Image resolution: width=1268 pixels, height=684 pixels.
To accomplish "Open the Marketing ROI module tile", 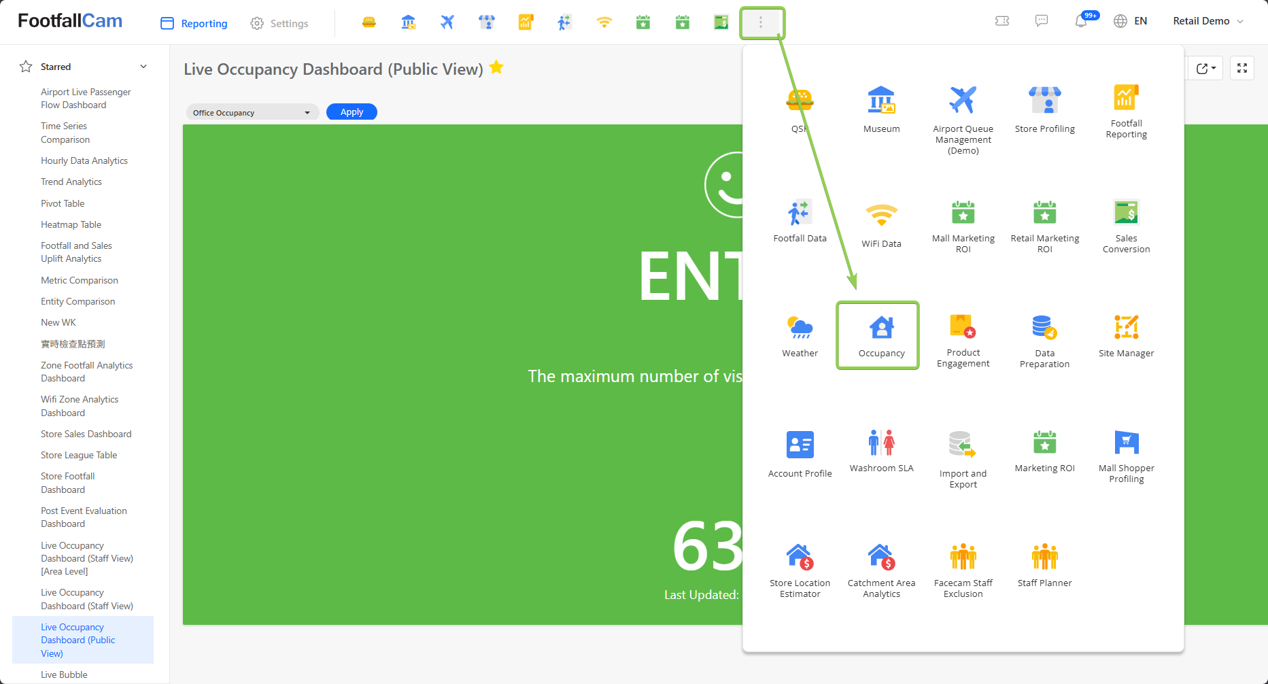I will point(1044,451).
